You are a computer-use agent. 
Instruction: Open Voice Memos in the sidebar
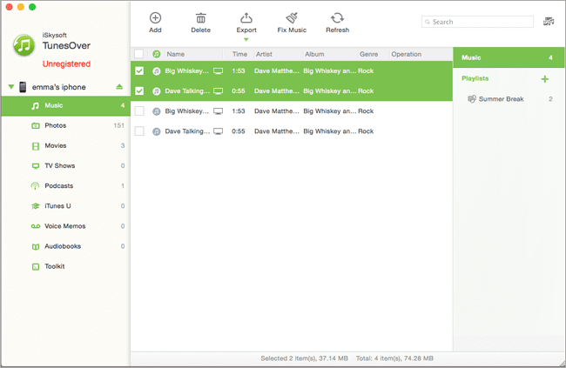tap(65, 226)
